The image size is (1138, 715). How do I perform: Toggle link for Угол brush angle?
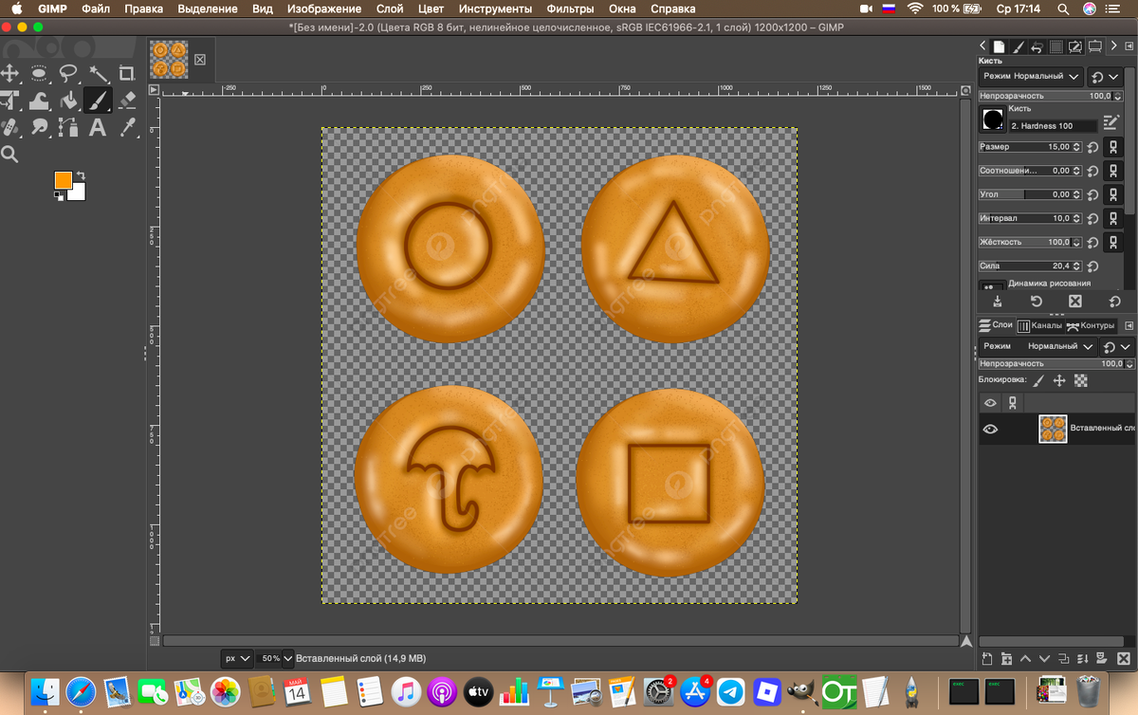point(1114,194)
